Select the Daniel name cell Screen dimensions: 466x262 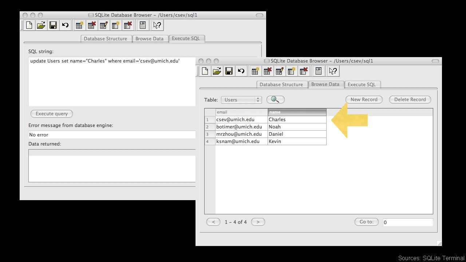[297, 134]
